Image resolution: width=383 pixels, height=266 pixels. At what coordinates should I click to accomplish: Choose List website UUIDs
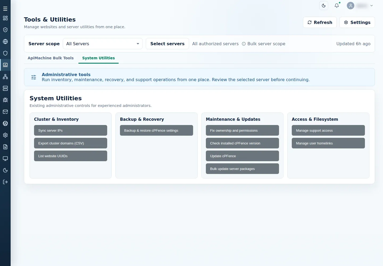pyautogui.click(x=70, y=156)
